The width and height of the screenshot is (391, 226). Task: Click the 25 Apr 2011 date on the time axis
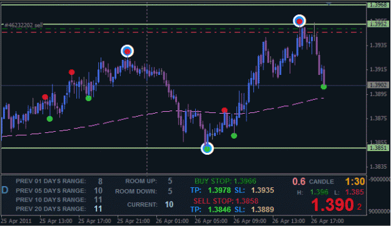(x=16, y=221)
